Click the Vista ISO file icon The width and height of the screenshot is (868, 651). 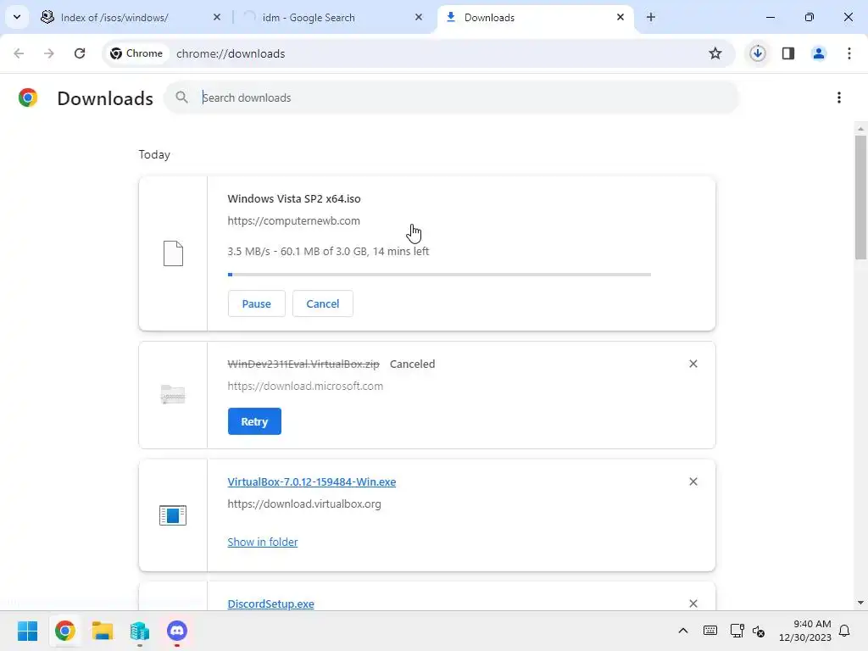point(173,253)
